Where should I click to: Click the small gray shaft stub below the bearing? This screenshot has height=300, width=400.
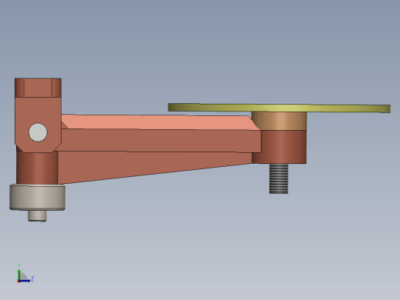tap(37, 215)
